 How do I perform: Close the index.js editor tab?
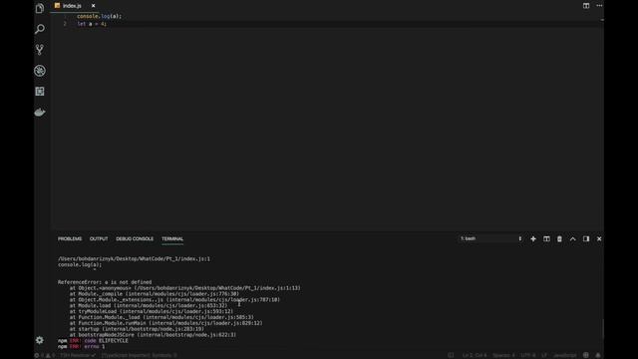coord(93,6)
